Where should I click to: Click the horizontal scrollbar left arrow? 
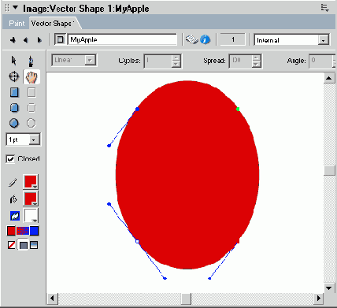coord(52,299)
